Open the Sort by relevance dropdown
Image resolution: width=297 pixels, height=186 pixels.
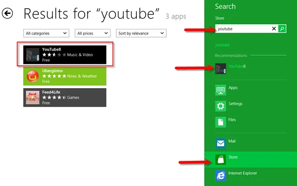141,33
